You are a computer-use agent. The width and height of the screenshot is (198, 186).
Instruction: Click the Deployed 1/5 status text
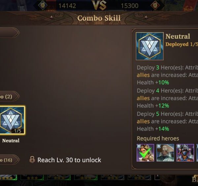pos(182,44)
